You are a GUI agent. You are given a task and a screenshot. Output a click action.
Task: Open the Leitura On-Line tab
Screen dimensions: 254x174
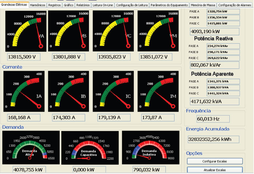(102, 5)
